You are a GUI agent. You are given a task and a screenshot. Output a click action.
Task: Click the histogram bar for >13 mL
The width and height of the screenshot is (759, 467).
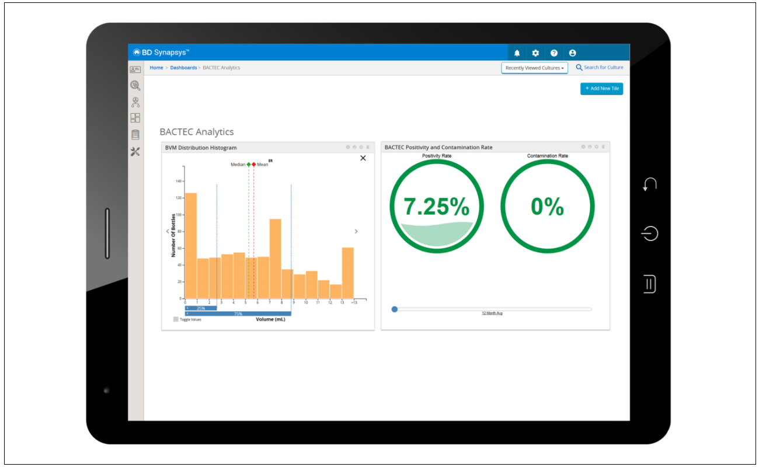[x=347, y=273]
